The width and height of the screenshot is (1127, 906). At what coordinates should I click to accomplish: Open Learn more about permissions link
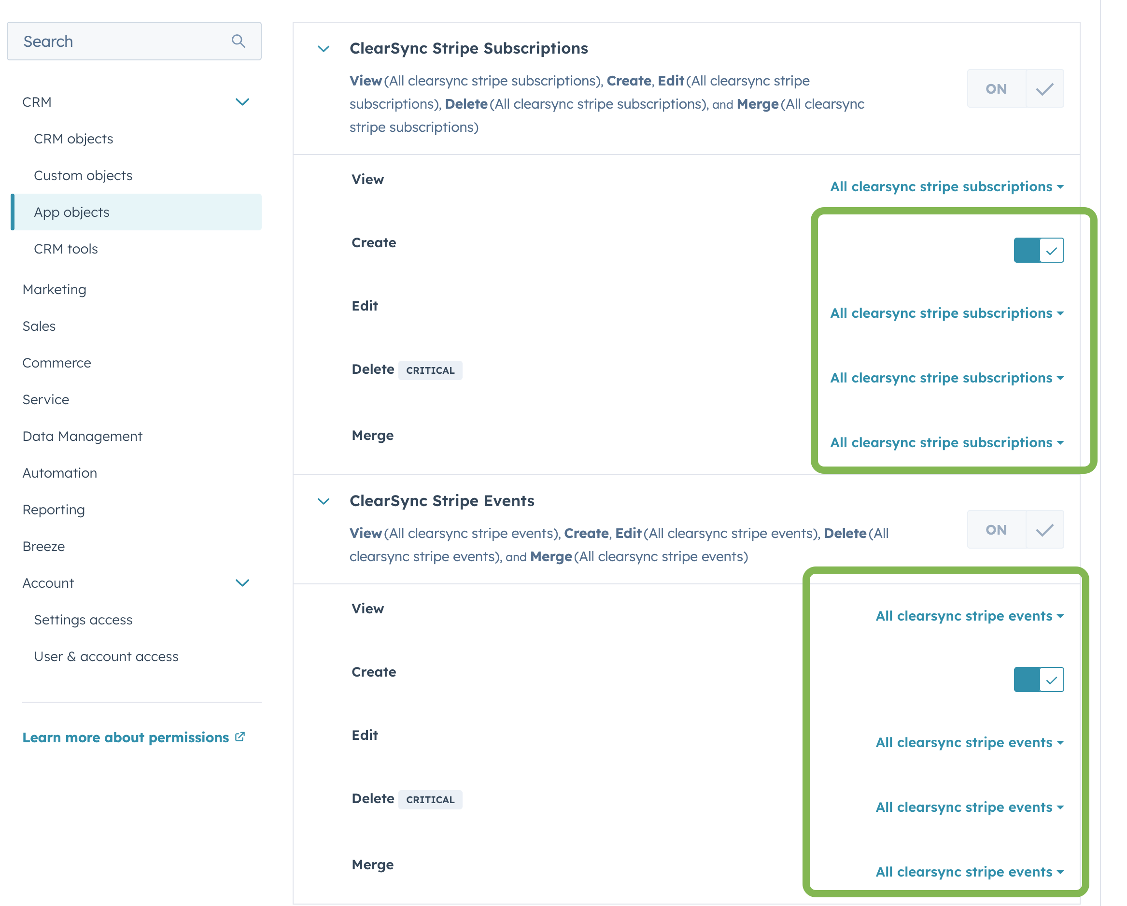coord(126,737)
